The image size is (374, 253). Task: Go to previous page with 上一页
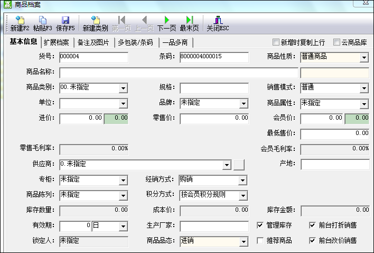tap(144, 24)
